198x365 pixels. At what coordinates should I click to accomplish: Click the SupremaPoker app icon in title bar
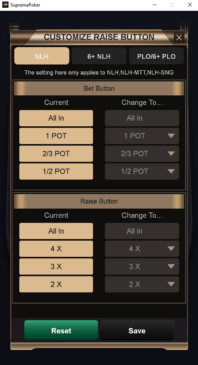[5, 5]
